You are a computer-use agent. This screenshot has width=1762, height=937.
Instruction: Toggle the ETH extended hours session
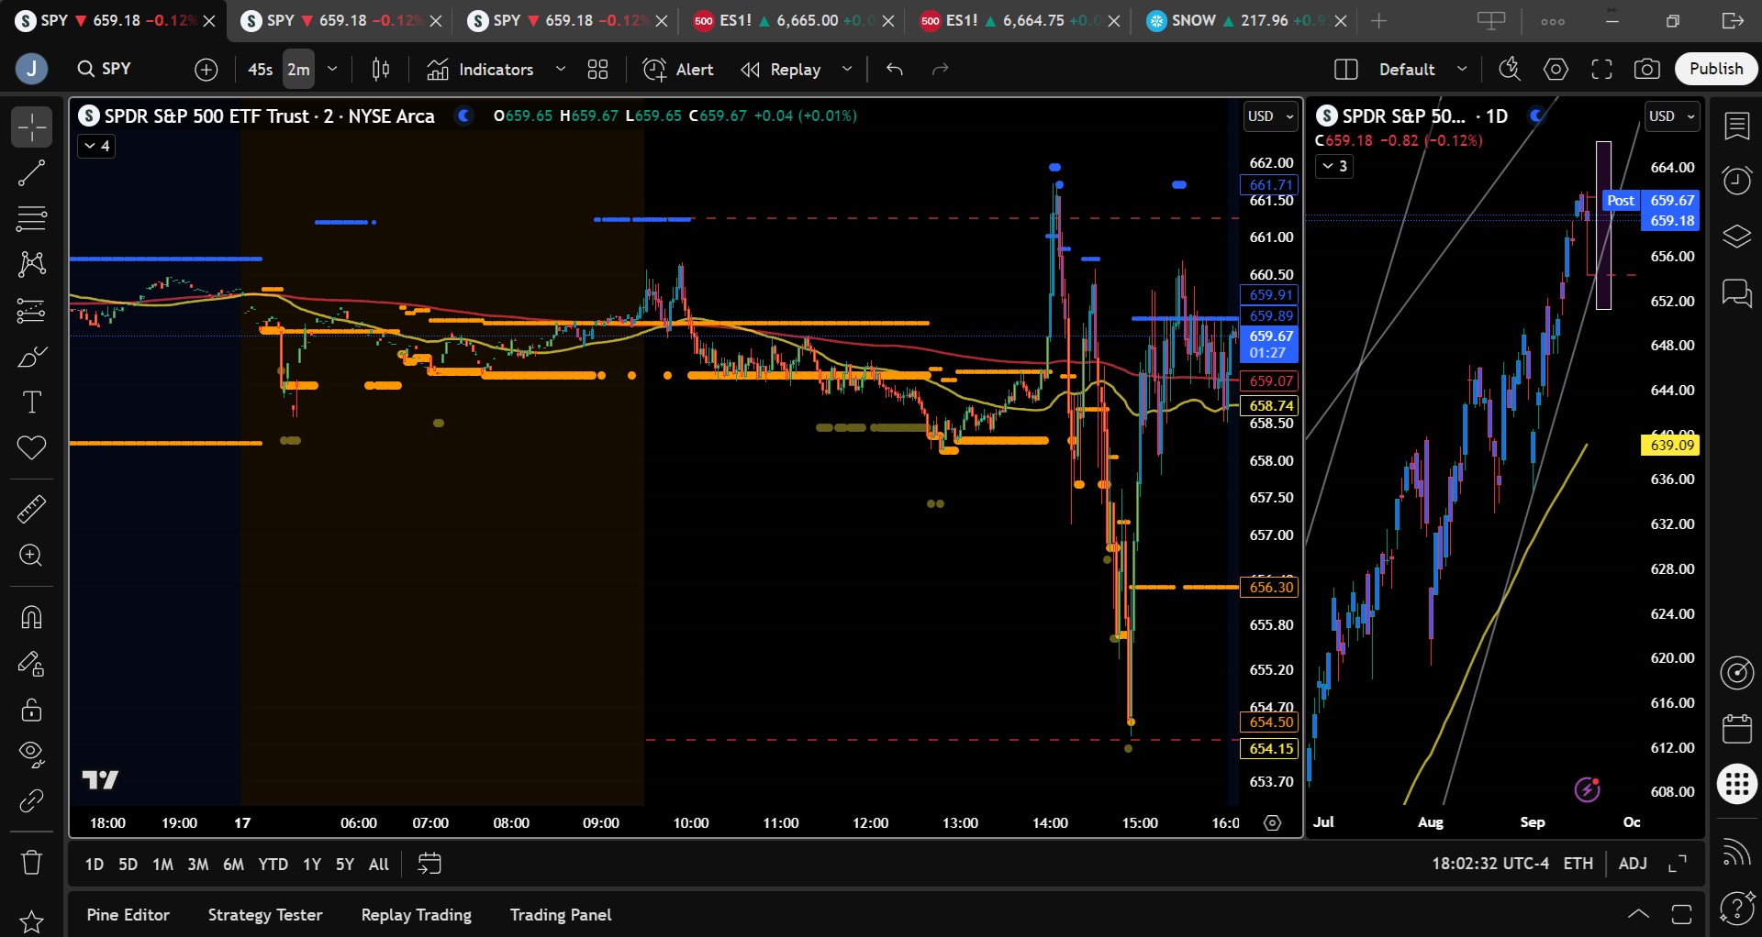[x=1578, y=864]
